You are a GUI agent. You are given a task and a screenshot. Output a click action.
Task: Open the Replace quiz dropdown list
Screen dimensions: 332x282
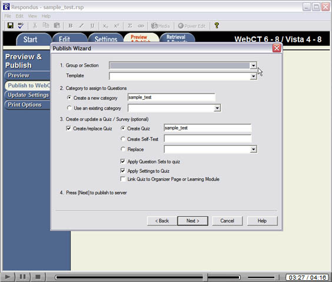tap(253, 149)
